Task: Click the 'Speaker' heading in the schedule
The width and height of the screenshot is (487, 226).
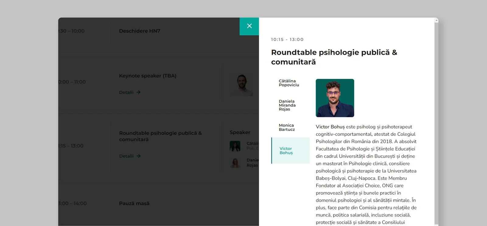Action: click(x=240, y=132)
